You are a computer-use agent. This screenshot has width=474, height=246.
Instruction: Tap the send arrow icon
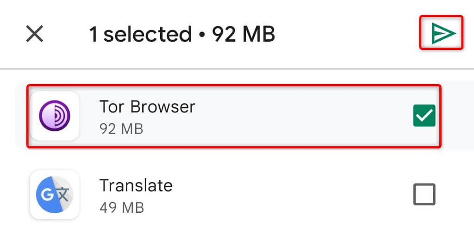click(441, 33)
